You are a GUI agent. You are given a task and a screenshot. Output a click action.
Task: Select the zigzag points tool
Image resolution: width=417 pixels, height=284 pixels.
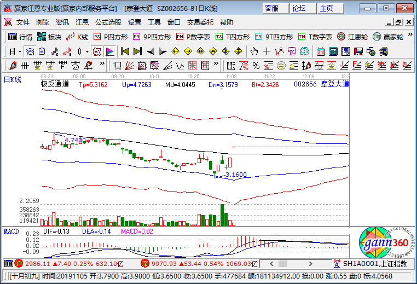279,51
